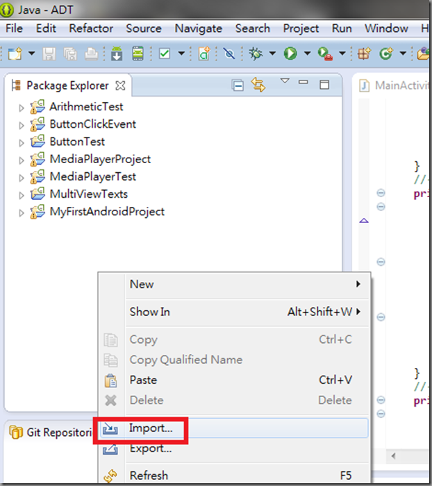Select the Git Repositories view tab
432x486 pixels.
tap(51, 433)
